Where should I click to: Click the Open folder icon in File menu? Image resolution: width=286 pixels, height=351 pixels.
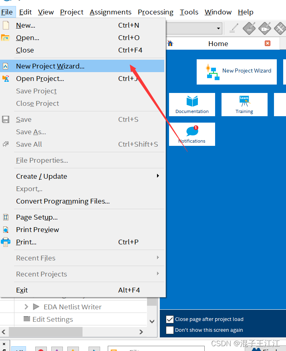pos(5,38)
